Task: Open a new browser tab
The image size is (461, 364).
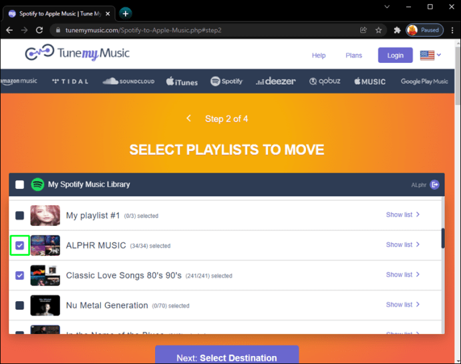Action: (x=126, y=13)
